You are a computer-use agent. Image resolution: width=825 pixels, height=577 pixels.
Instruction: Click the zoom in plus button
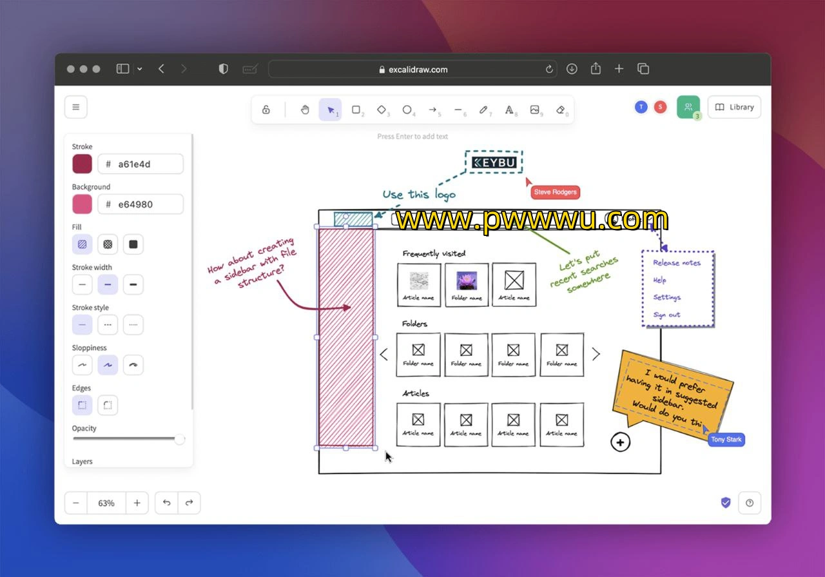click(137, 503)
